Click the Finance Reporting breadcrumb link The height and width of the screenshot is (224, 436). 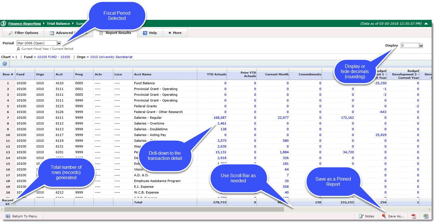[x=25, y=24]
